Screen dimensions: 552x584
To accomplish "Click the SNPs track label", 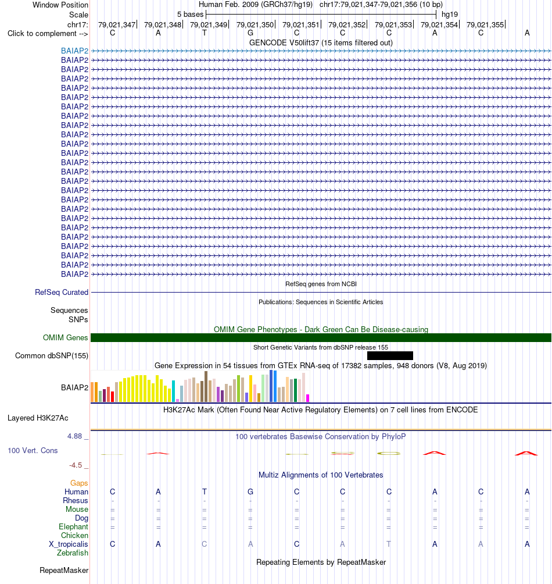I will (x=78, y=319).
